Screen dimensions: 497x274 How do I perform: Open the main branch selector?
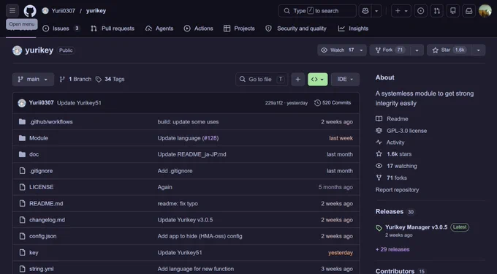[33, 79]
